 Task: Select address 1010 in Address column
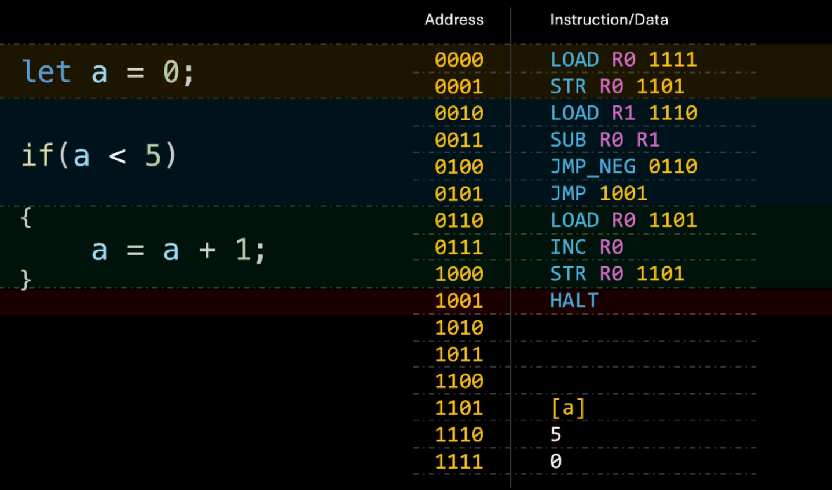459,328
